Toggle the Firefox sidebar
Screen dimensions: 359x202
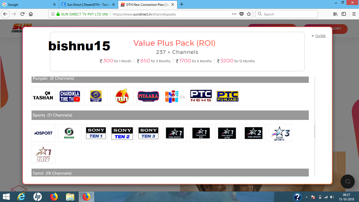point(344,14)
